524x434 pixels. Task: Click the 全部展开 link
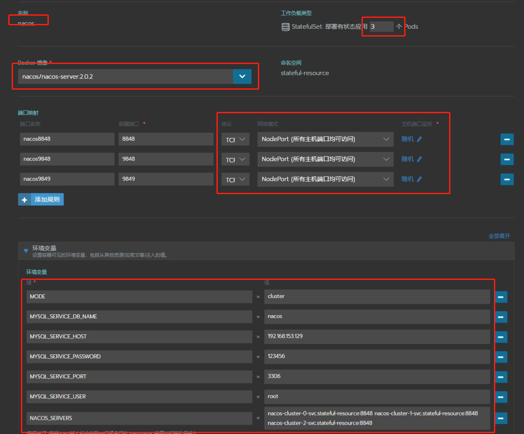coord(499,236)
